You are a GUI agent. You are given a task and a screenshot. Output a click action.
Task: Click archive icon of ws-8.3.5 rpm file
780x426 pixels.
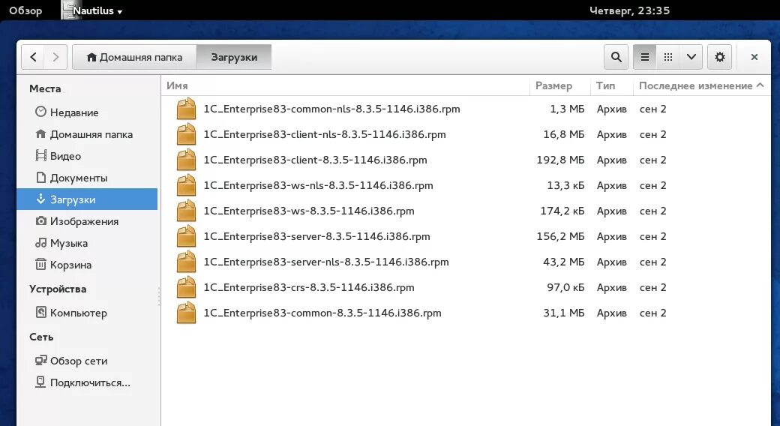187,211
